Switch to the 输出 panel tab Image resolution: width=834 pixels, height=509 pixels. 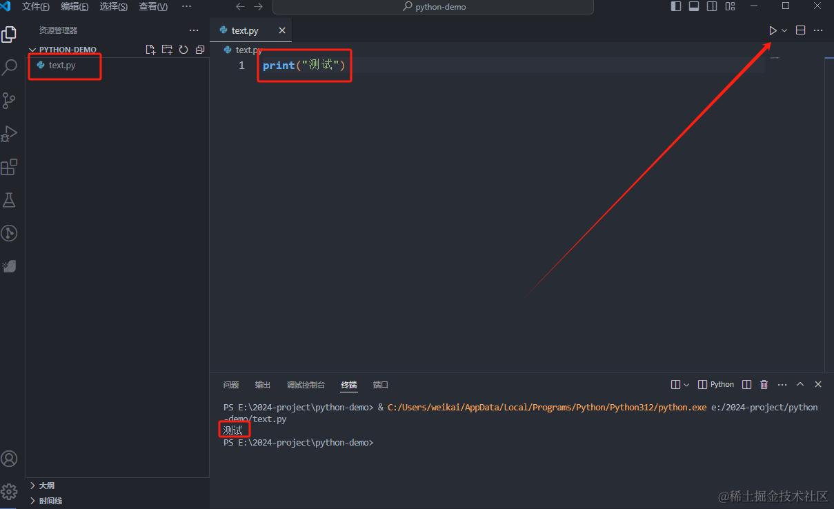point(263,385)
